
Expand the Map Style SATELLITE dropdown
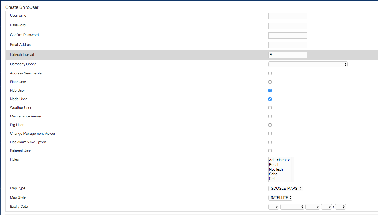(280, 198)
